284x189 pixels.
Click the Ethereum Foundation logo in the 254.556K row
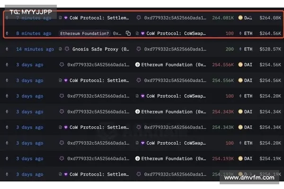point(138,65)
